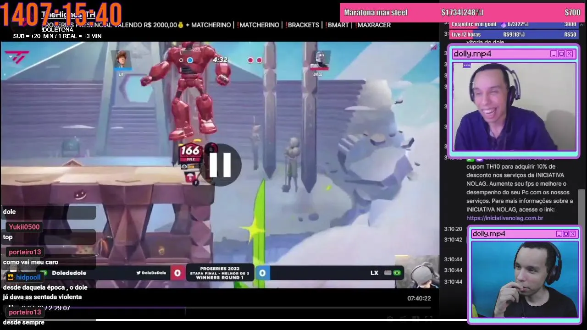The image size is (587, 330).
Task: Click the 07:40:22 clock text
Action: click(x=419, y=298)
